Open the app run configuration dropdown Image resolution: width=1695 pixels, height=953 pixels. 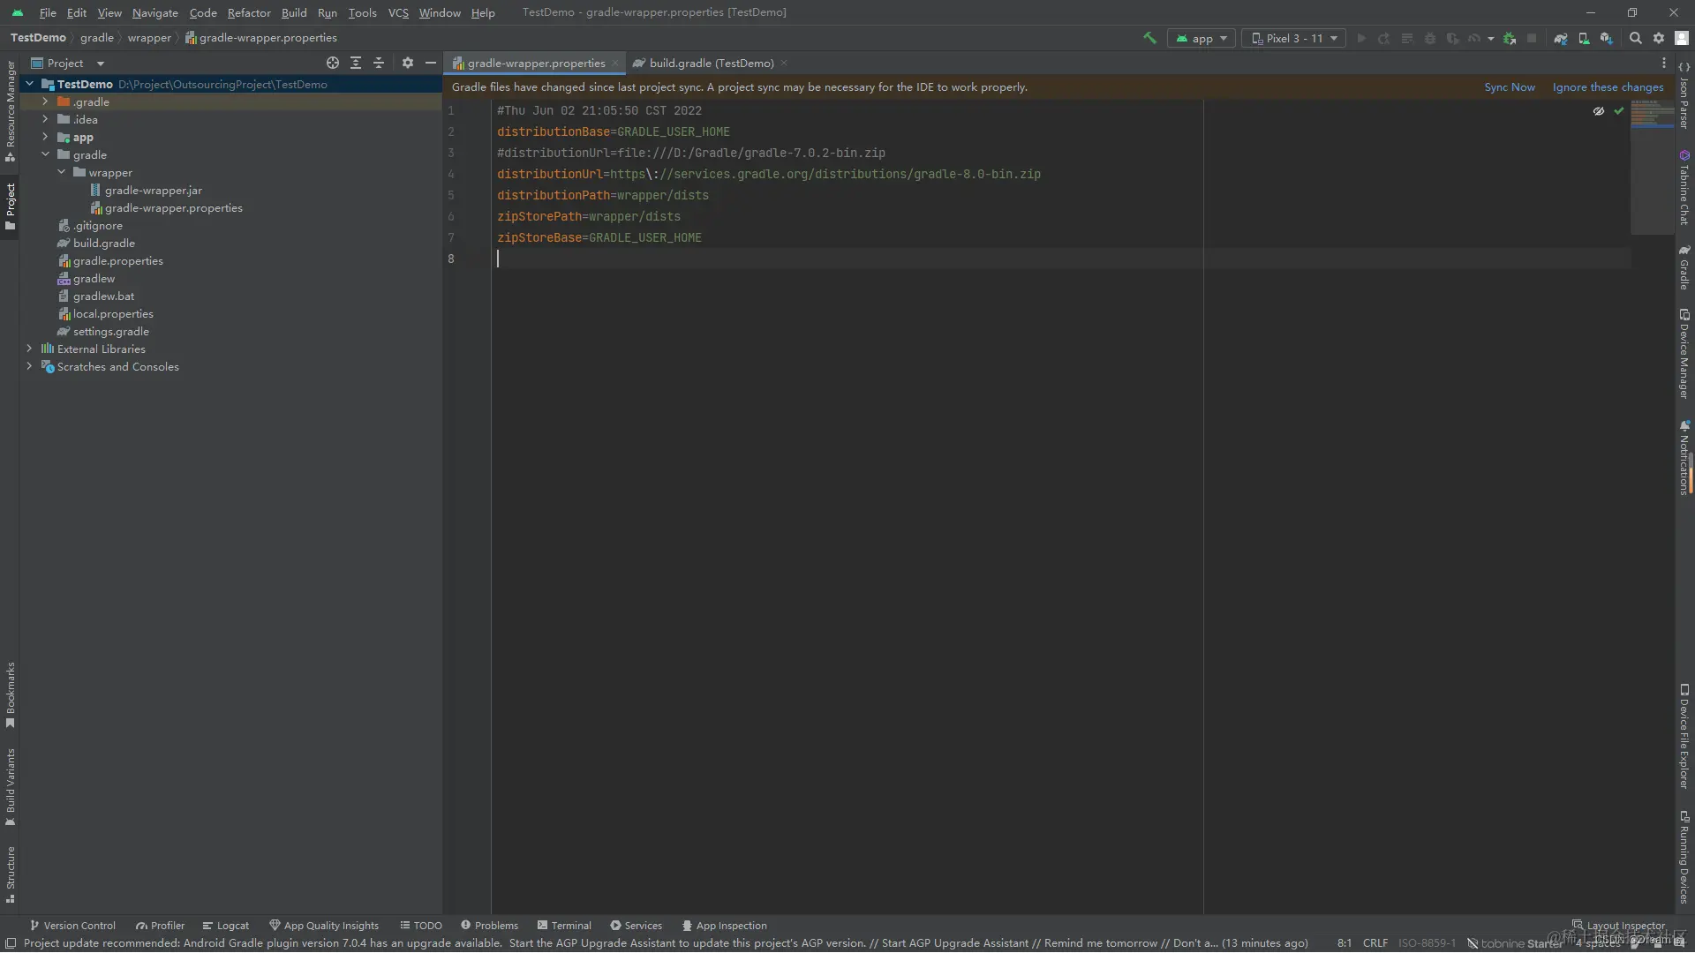tap(1201, 38)
